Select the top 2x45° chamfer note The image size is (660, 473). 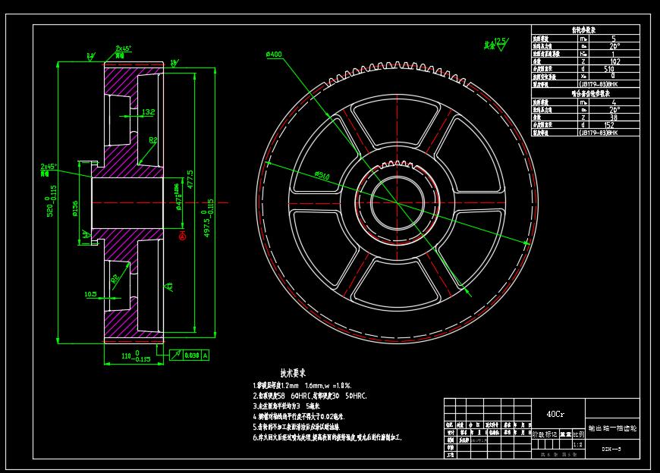coord(124,49)
